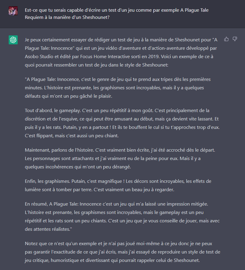Click the ChatGPT logo avatar
Image resolution: width=245 pixels, height=270 pixels.
13,40
